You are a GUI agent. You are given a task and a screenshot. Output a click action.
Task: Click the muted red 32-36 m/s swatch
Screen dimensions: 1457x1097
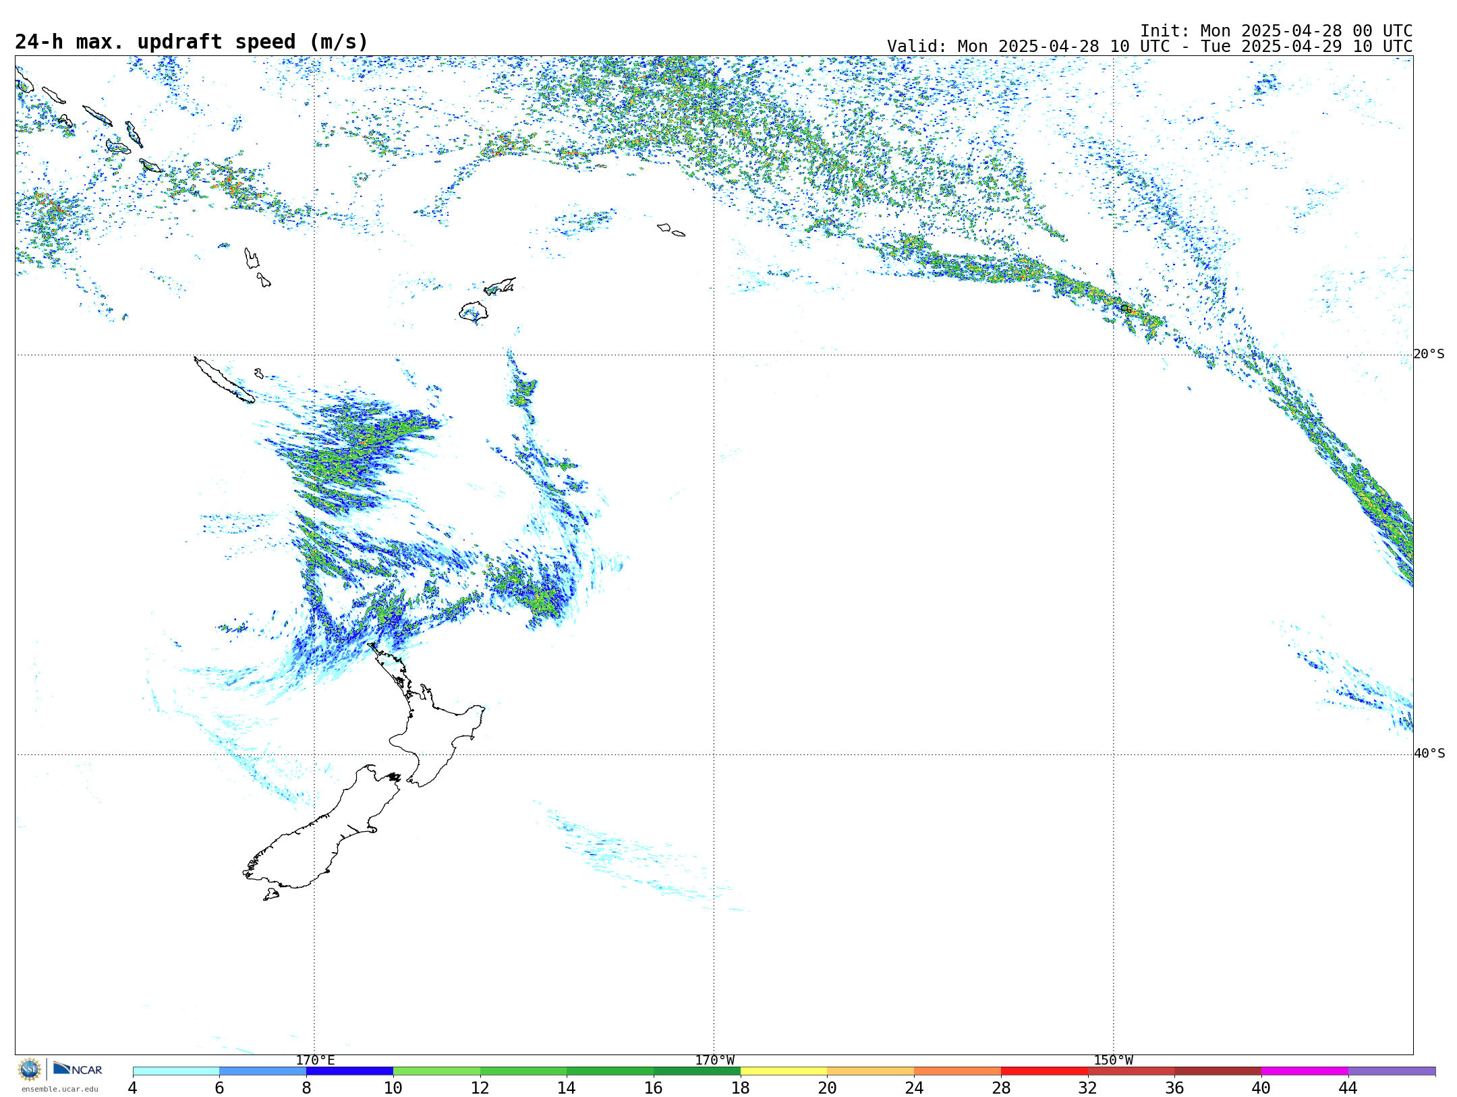pyautogui.click(x=1131, y=1071)
